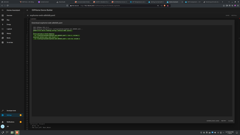The image size is (240, 135).
Task: Retry the download compile
Action: coord(223,121)
